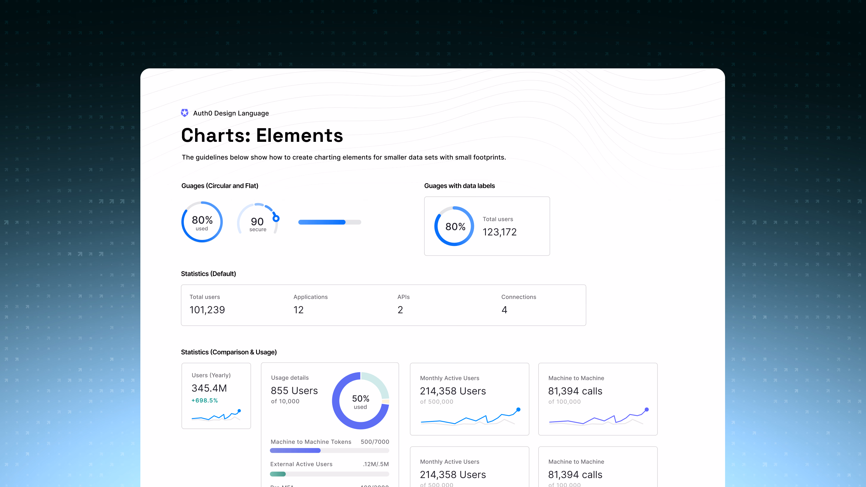Image resolution: width=866 pixels, height=487 pixels.
Task: Click the External Active Users progress bar
Action: pyautogui.click(x=330, y=474)
